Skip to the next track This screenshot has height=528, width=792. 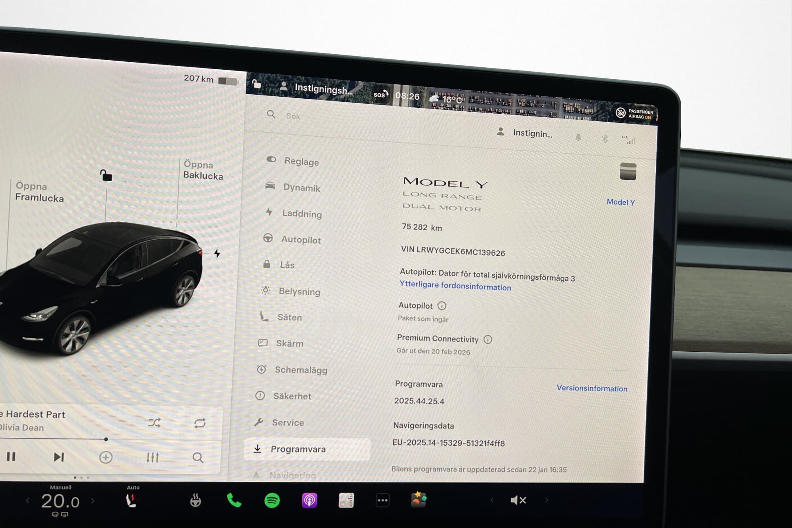click(x=59, y=457)
